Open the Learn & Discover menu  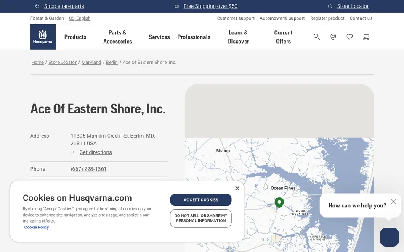[x=238, y=37]
